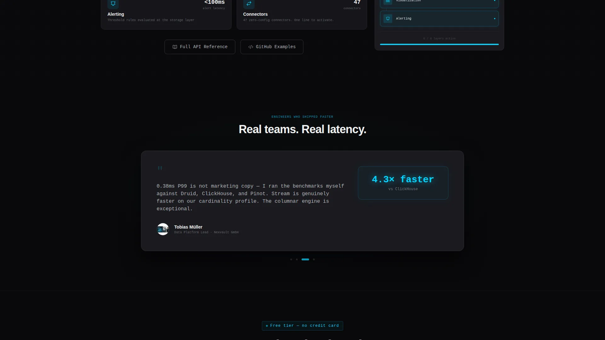Click the layers-active progress bar
The height and width of the screenshot is (340, 605).
coord(439,44)
